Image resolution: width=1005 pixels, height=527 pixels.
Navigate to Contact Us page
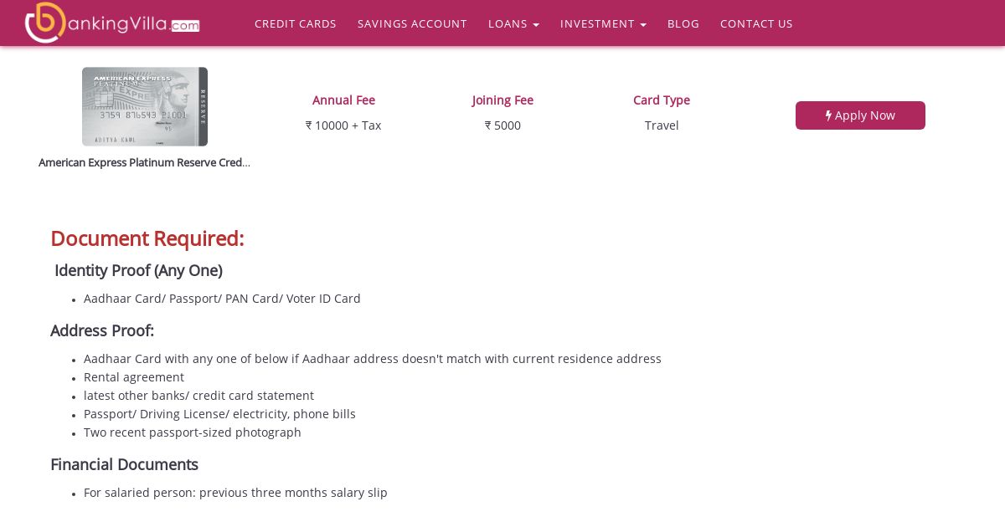756,23
